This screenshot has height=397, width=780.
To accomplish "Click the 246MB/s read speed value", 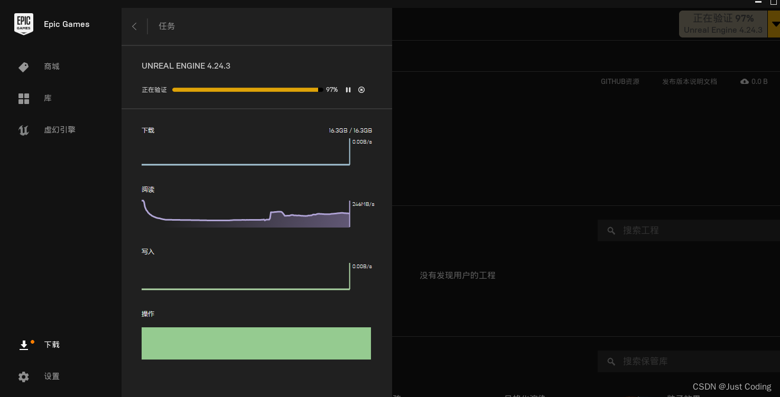I will click(364, 204).
